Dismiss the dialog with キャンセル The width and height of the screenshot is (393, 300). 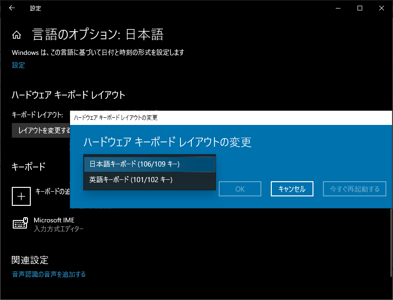click(292, 188)
